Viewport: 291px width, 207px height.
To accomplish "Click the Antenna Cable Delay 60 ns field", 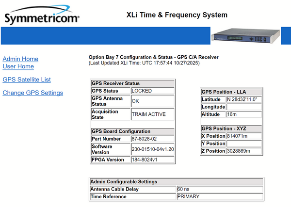I will tap(220, 189).
